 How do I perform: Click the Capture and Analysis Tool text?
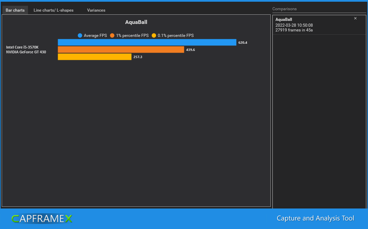click(x=315, y=218)
